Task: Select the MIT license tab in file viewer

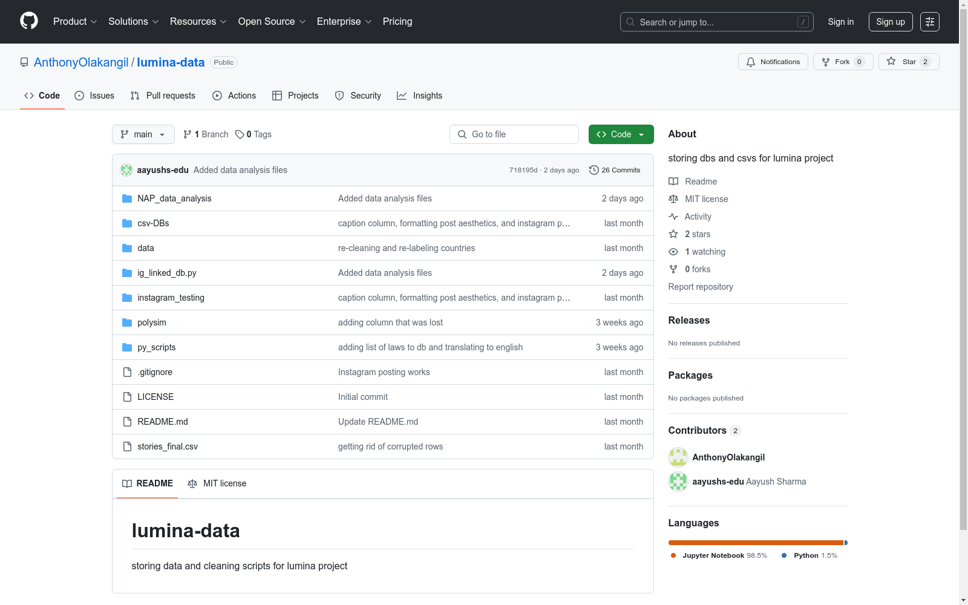Action: [217, 483]
